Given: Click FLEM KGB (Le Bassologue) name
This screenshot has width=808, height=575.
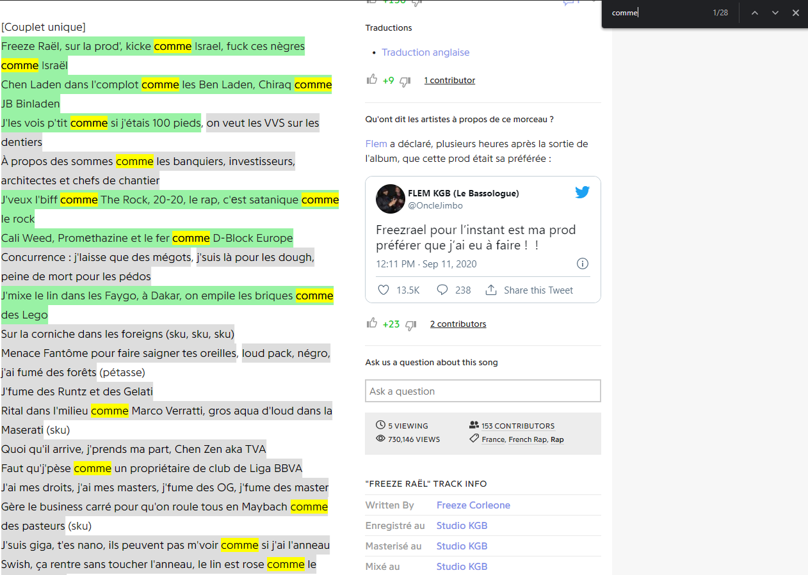Looking at the screenshot, I should (x=464, y=193).
